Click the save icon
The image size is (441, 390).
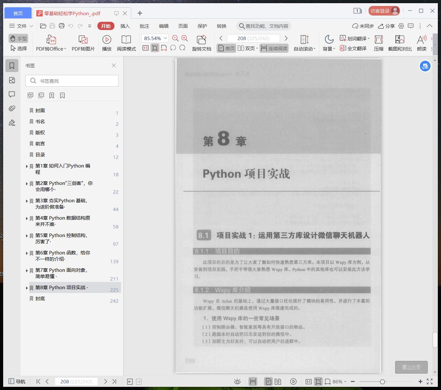point(52,26)
